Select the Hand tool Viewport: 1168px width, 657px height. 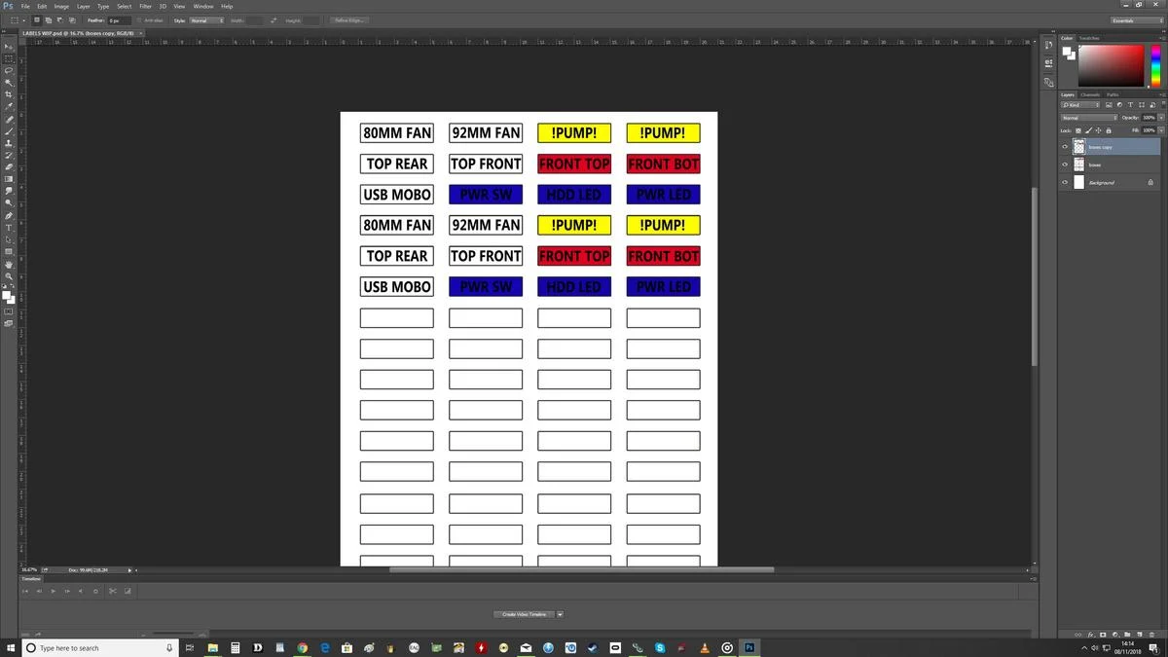(x=10, y=265)
